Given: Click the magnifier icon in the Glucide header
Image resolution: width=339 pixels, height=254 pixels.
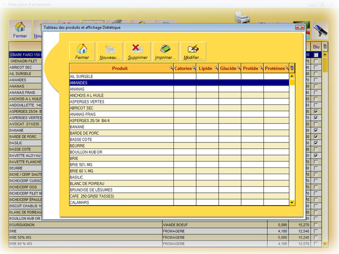Looking at the screenshot, I should 239,68.
